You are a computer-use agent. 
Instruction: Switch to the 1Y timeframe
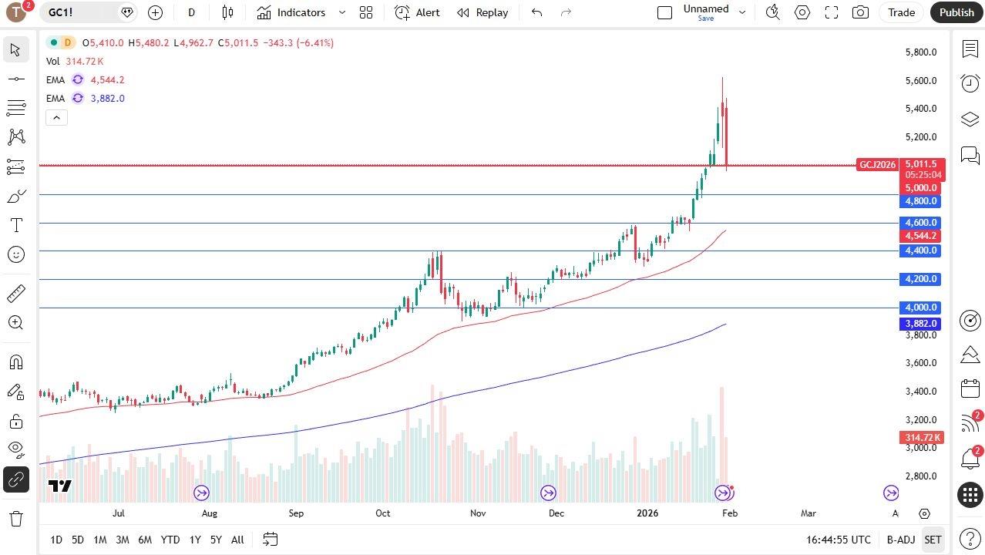click(x=194, y=540)
